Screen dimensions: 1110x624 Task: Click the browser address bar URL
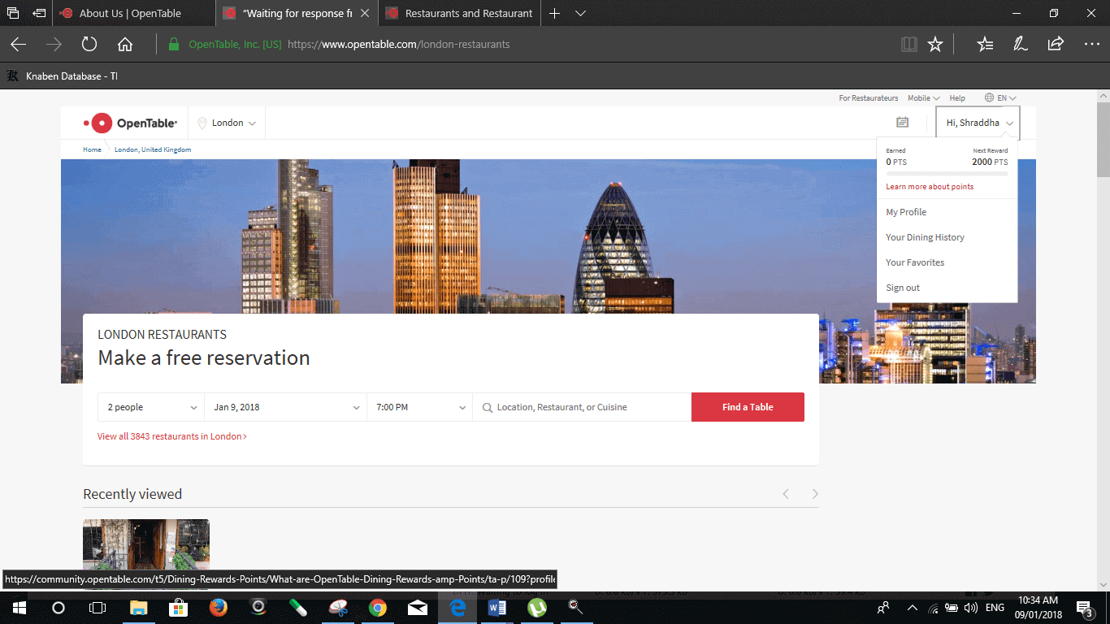click(398, 45)
